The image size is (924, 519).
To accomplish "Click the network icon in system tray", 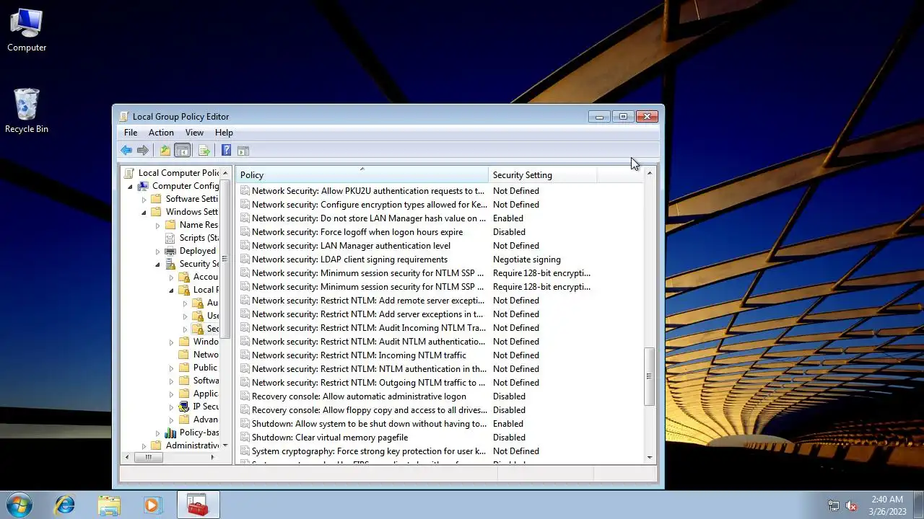I will (x=834, y=505).
